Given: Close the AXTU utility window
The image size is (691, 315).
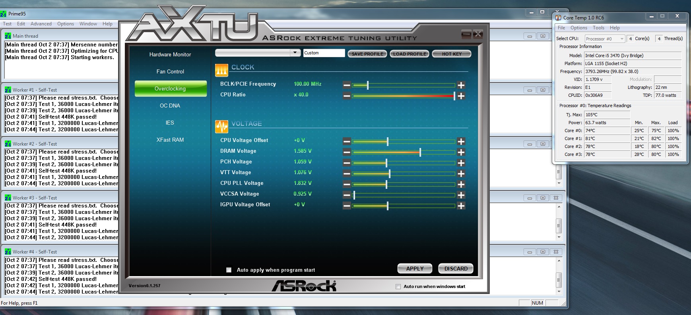Looking at the screenshot, I should [478, 34].
